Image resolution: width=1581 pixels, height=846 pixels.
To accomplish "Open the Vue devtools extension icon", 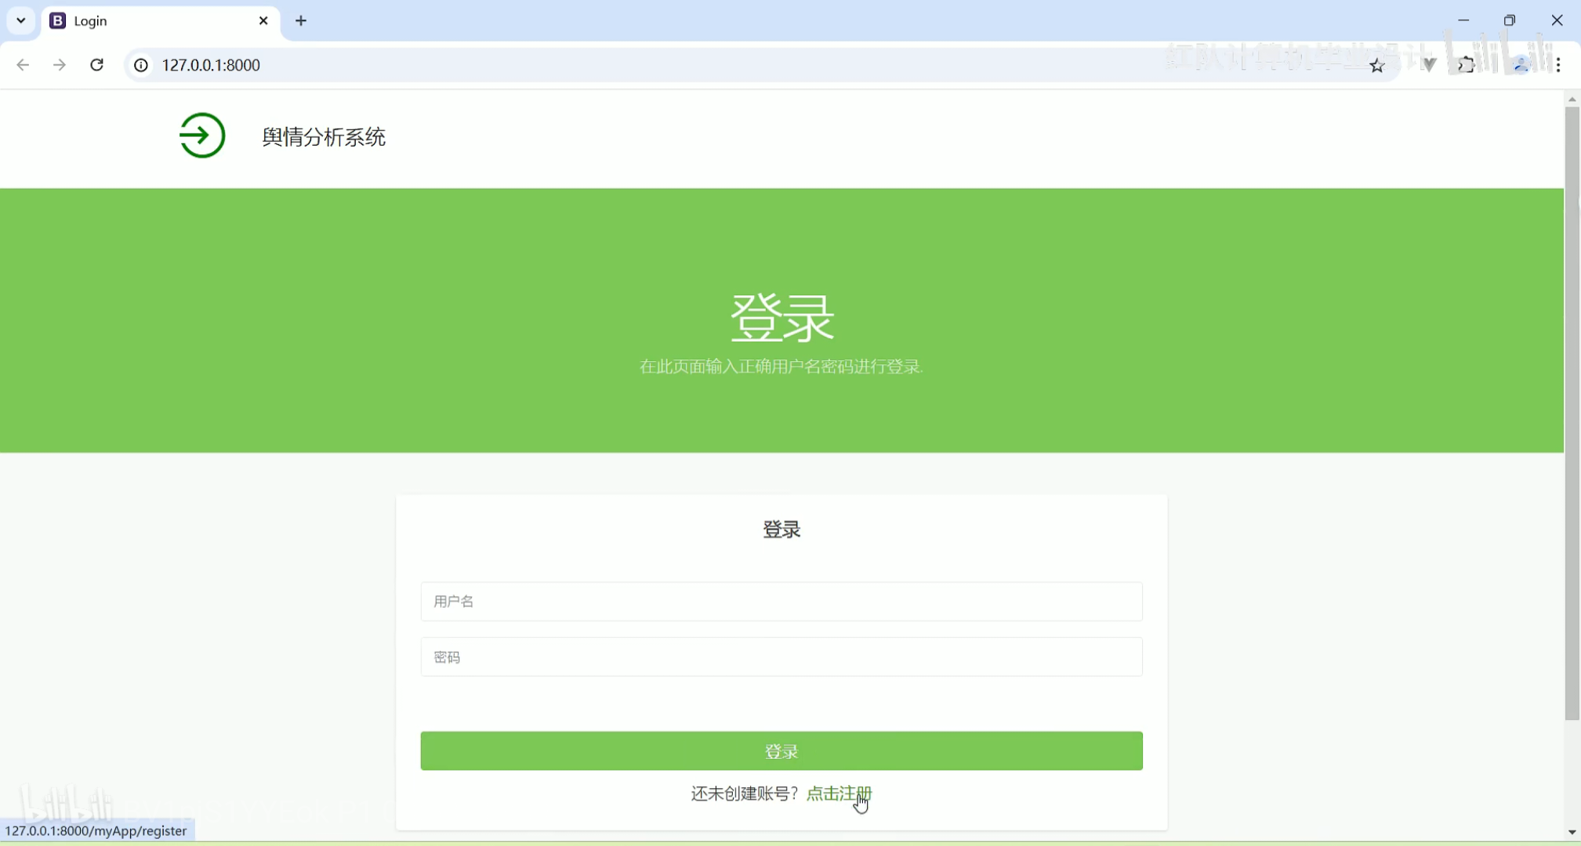I will tap(1429, 65).
